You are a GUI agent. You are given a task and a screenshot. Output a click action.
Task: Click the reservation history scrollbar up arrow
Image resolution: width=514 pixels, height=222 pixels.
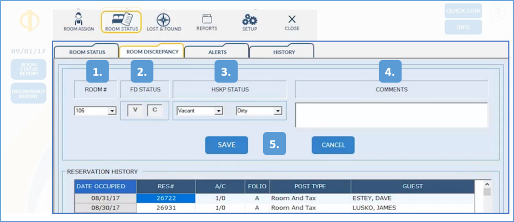pos(487,185)
